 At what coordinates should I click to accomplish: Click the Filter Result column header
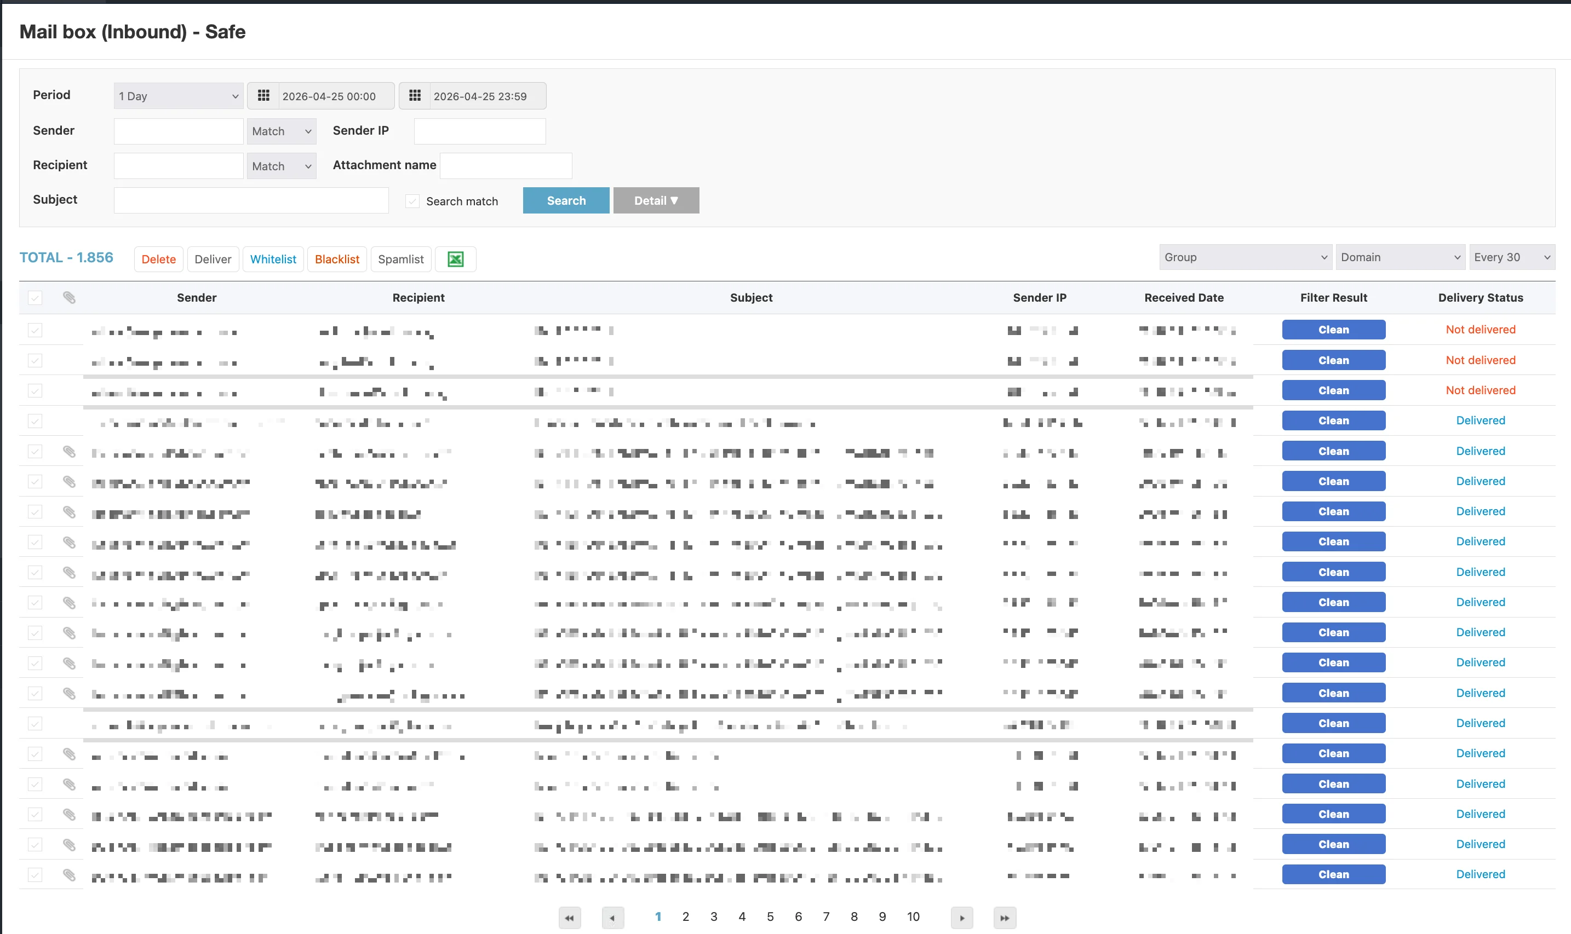pos(1334,298)
